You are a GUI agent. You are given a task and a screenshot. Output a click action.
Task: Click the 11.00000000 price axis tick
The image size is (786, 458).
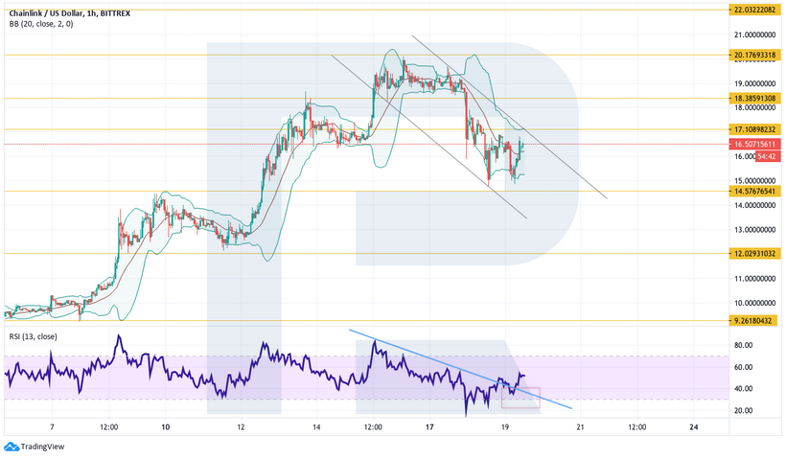(x=754, y=279)
